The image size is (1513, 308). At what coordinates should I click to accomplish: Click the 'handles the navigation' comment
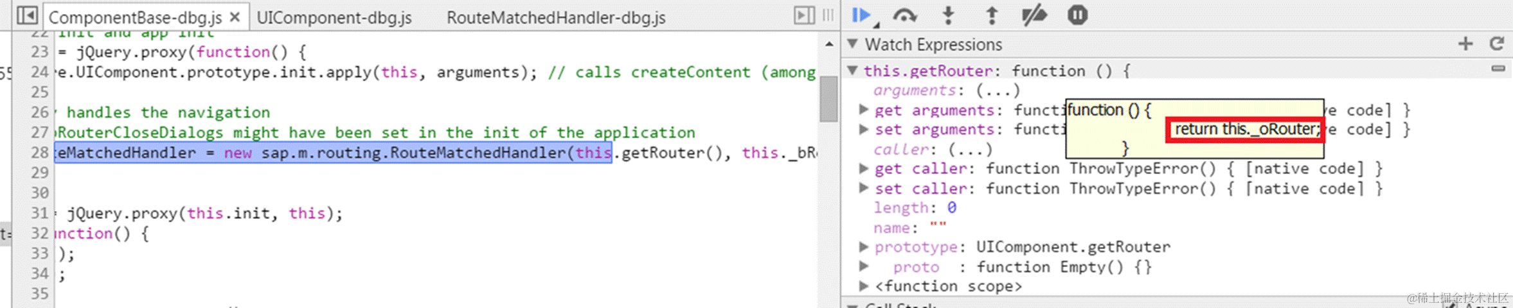tap(168, 112)
